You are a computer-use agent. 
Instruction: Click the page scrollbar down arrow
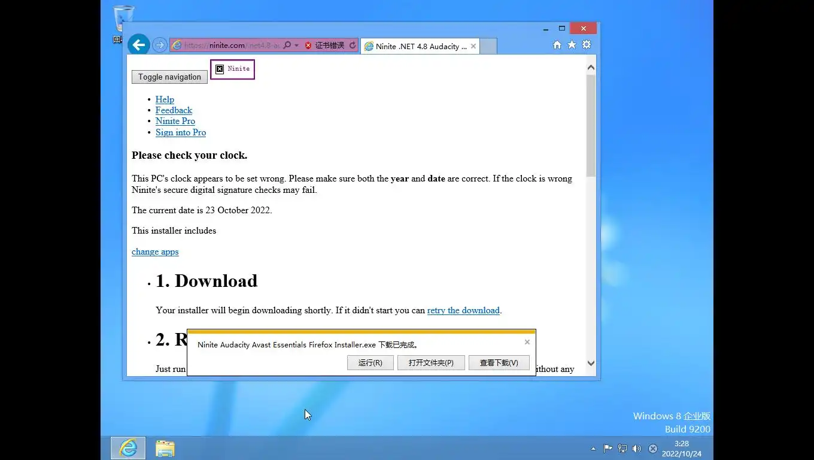[x=591, y=363]
